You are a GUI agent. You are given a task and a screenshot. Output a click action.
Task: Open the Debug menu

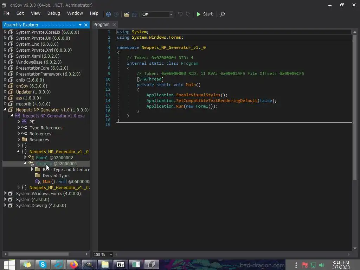tap(54, 13)
